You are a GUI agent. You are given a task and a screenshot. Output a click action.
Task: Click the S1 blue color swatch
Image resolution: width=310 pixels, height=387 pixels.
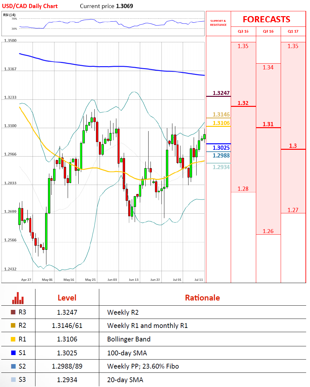pyautogui.click(x=13, y=353)
